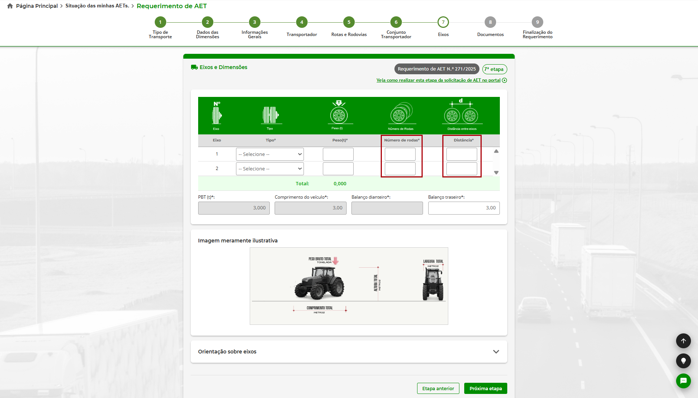
Task: Focus Distância field for axle 1
Action: pyautogui.click(x=462, y=154)
